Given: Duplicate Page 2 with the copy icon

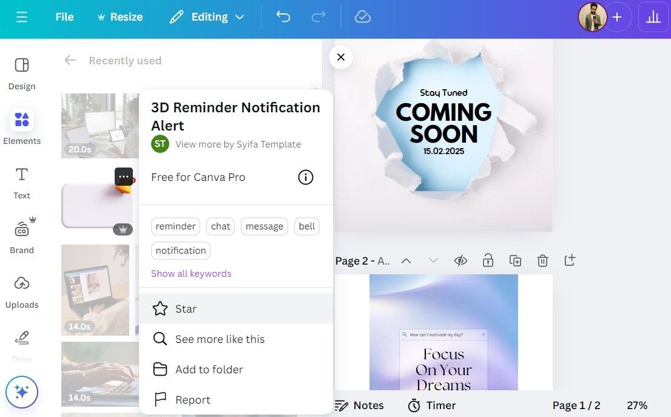Looking at the screenshot, I should point(515,260).
